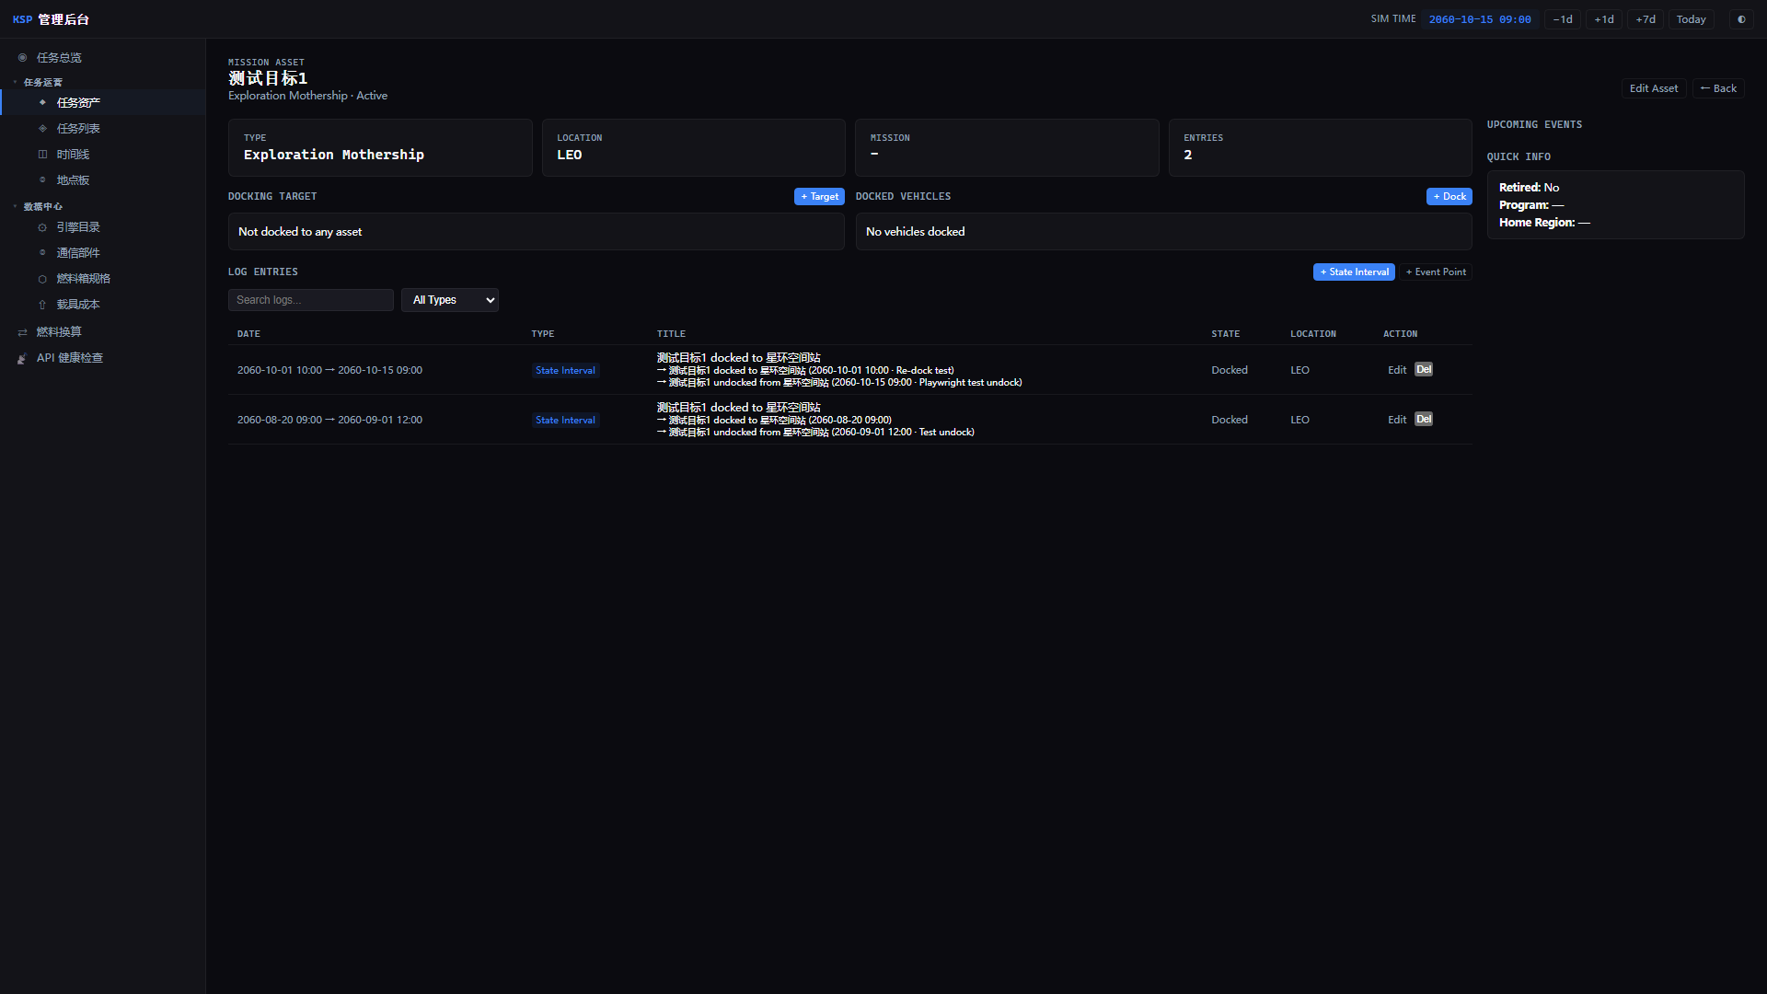The width and height of the screenshot is (1767, 994).
Task: Advance sim time by +7d
Action: [1646, 19]
